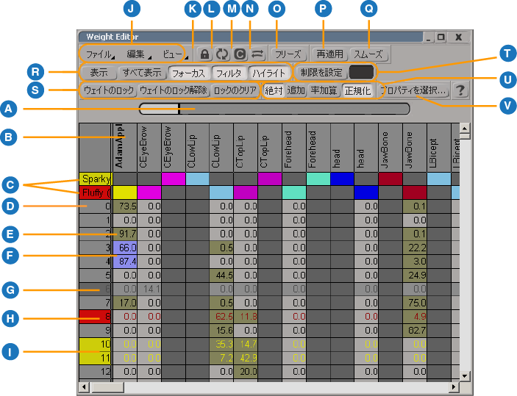Viewport: 517px width, 396px height.
Task: Click the swap arrows toolbar icon
Action: [258, 54]
